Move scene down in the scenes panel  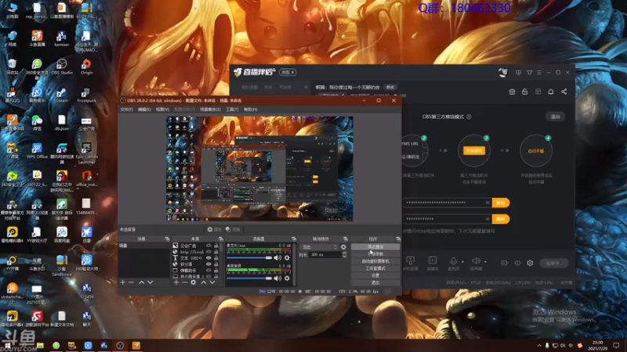tap(150, 282)
